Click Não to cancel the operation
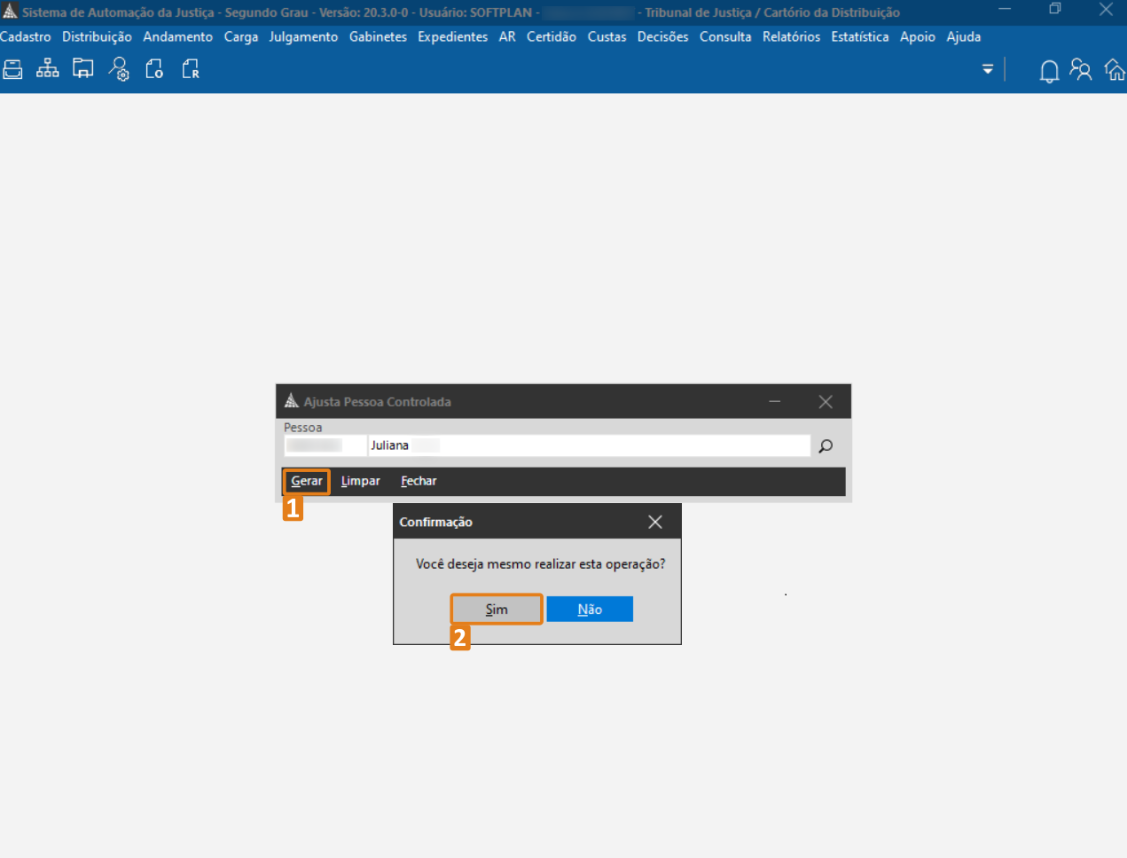Viewport: 1127px width, 858px height. click(590, 610)
